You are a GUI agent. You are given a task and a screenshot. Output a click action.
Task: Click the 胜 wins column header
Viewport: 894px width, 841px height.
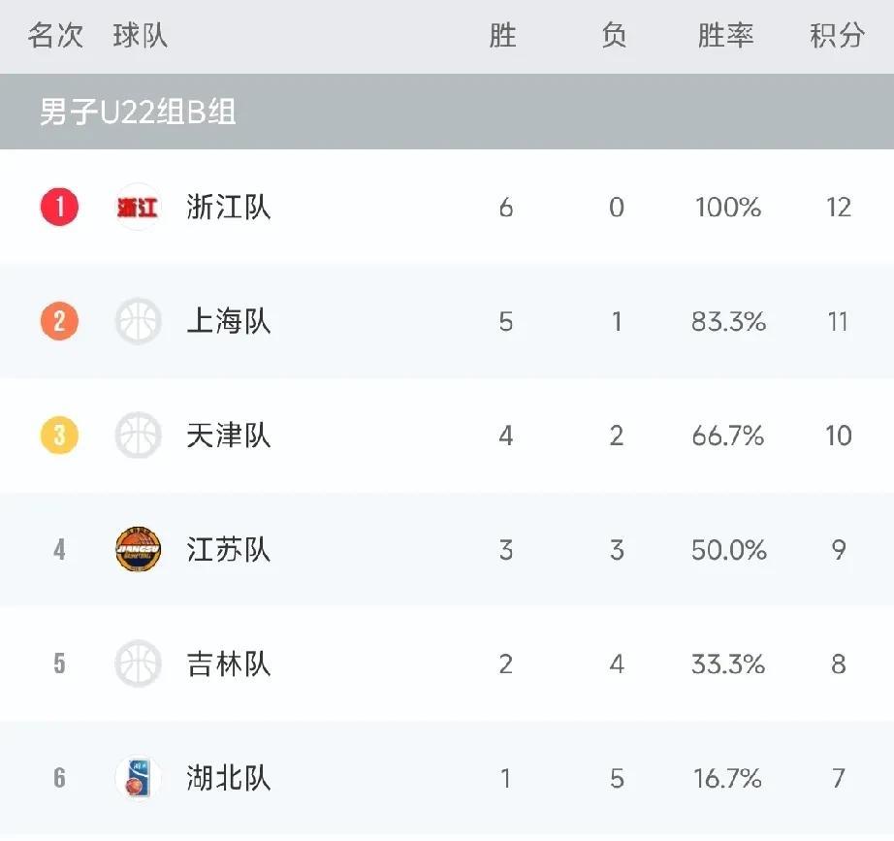pyautogui.click(x=503, y=35)
